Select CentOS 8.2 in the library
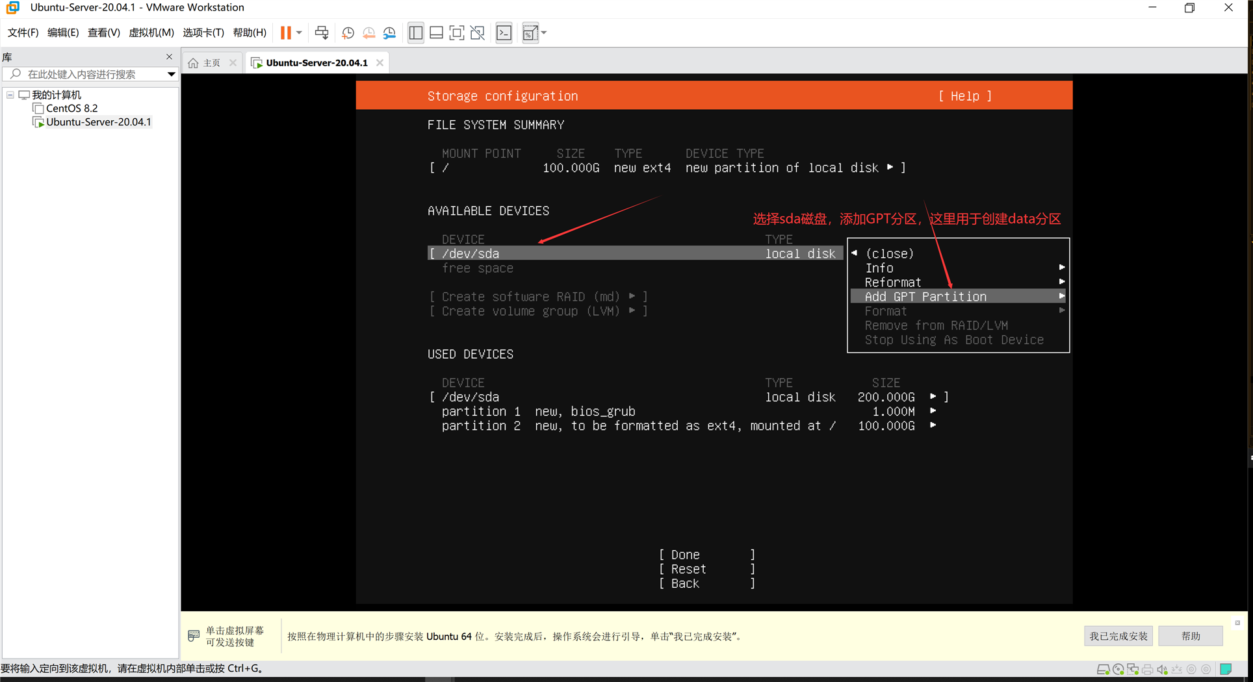The image size is (1253, 682). coord(71,108)
